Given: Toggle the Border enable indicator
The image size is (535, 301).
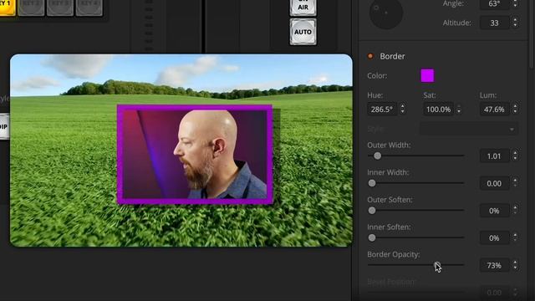Looking at the screenshot, I should 370,56.
